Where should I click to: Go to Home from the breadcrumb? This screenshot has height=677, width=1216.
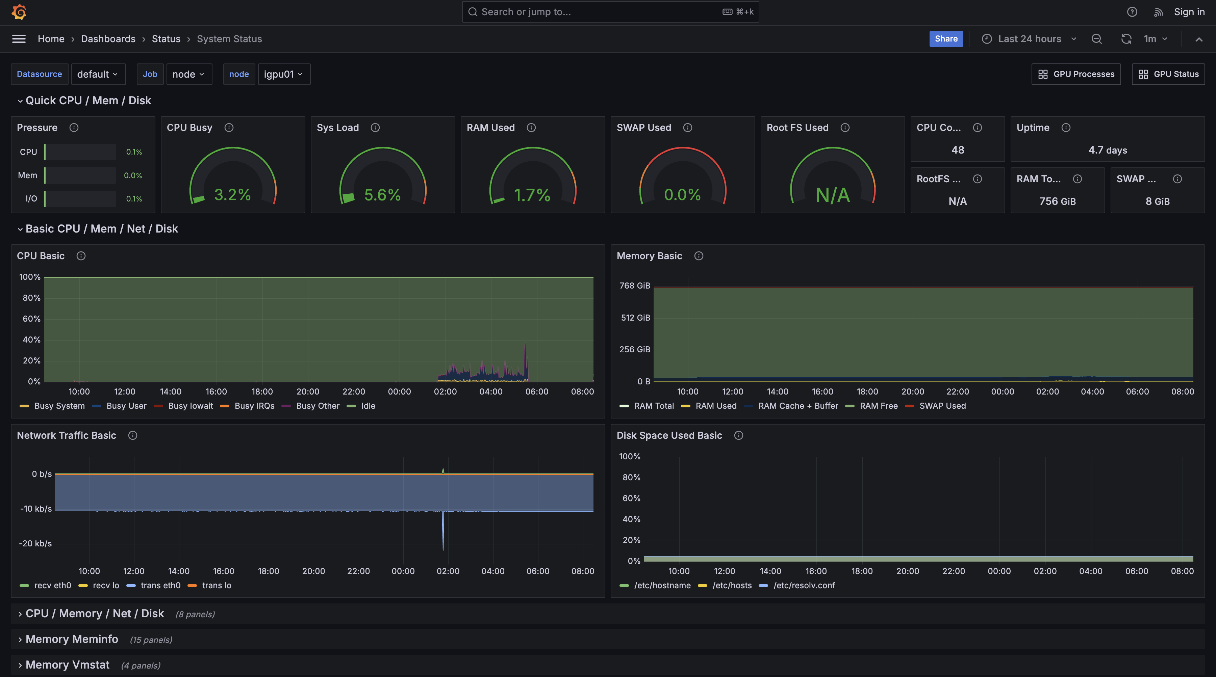pos(51,39)
